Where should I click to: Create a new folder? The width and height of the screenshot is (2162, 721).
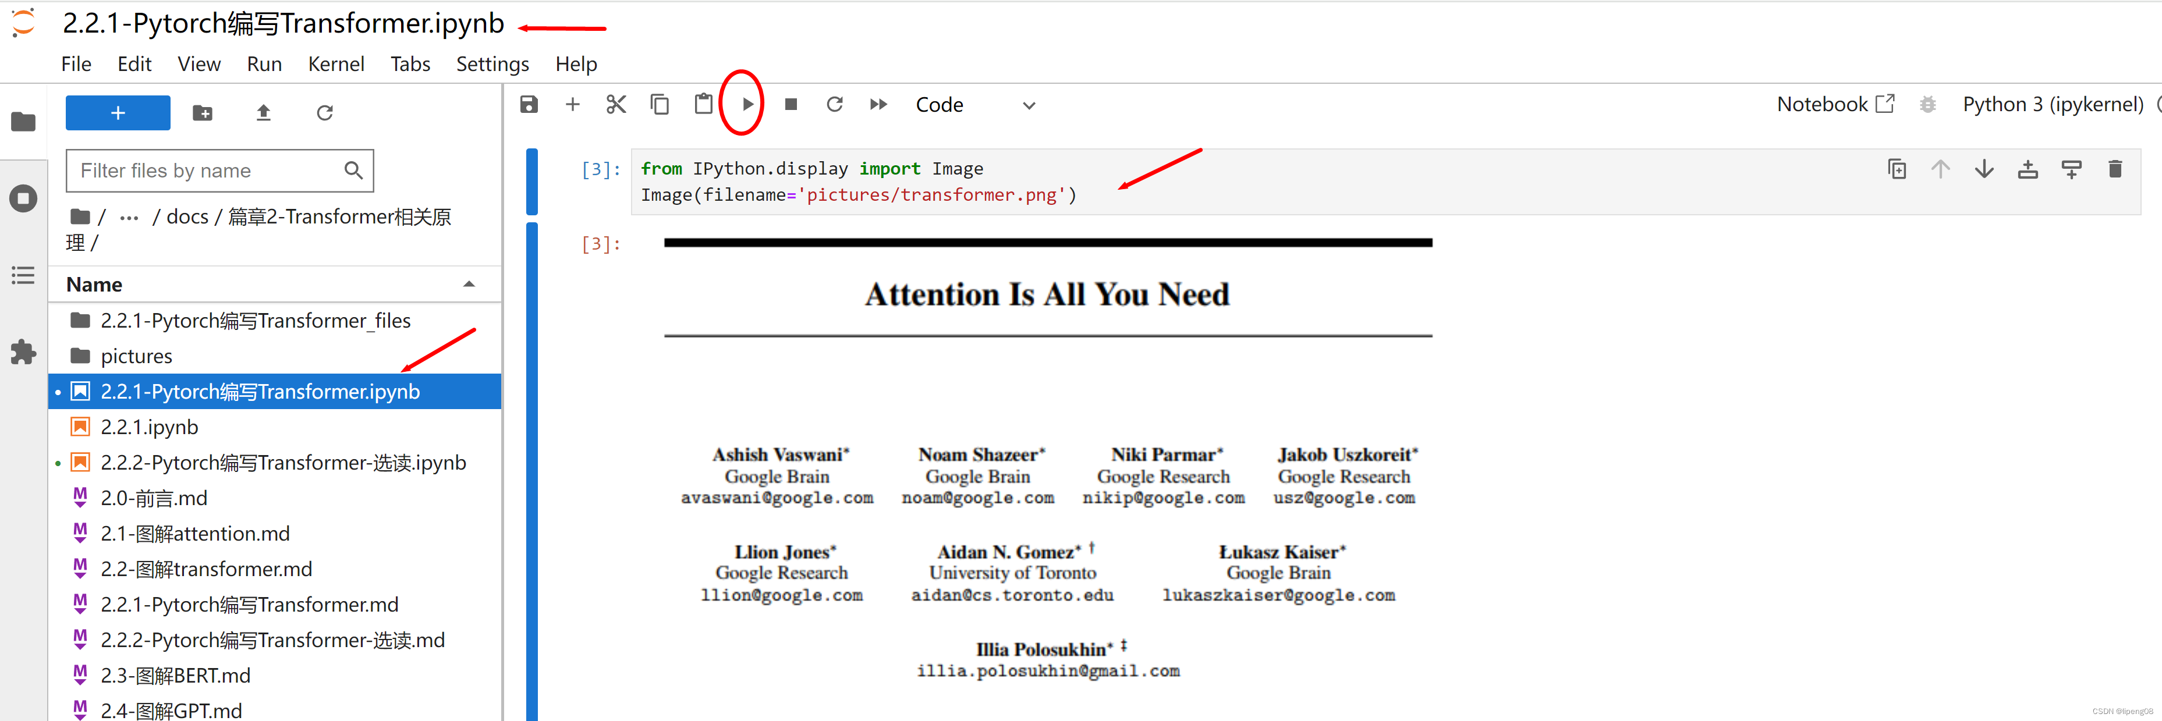(x=202, y=112)
